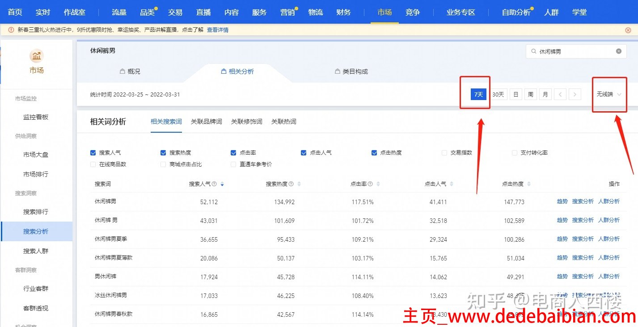Click the 市场 chart icon in sidebar

tap(37, 56)
